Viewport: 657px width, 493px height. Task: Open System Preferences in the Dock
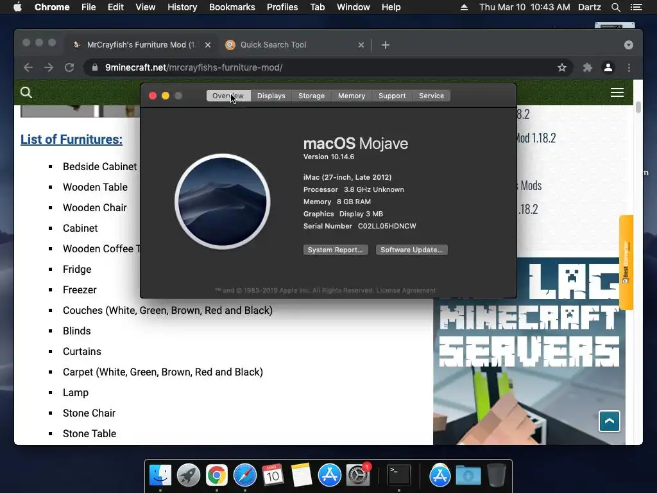[357, 476]
